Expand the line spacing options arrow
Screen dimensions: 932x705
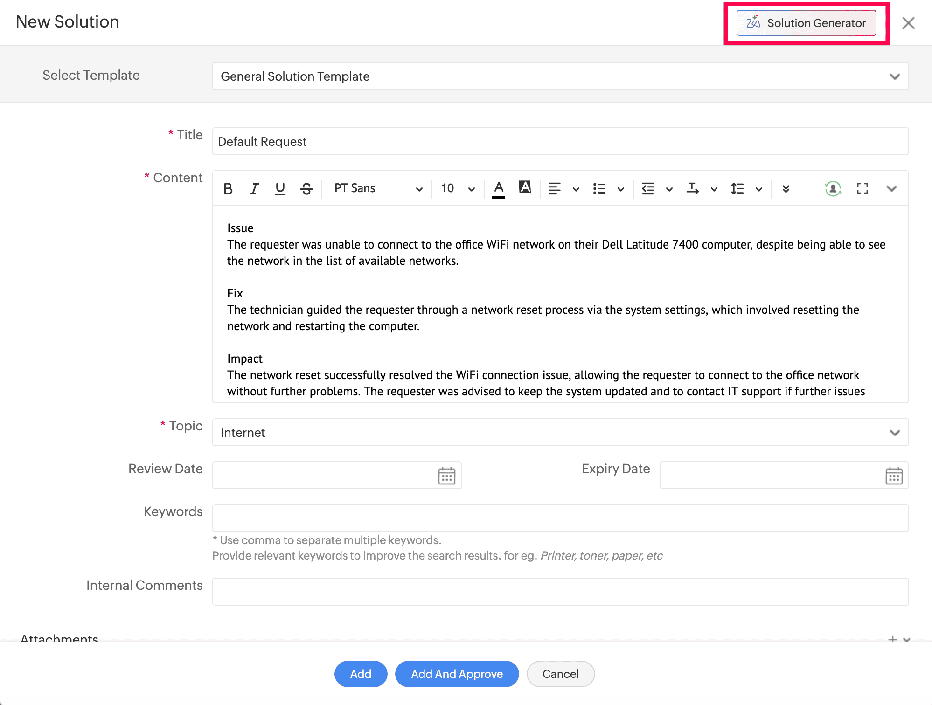[759, 189]
